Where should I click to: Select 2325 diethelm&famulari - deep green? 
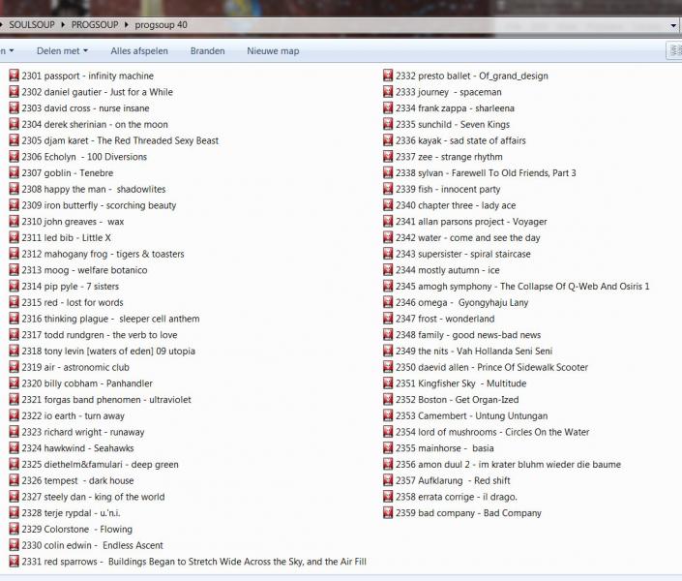coord(94,464)
